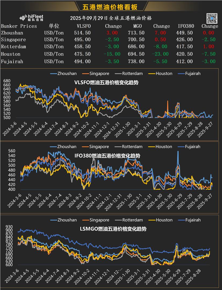Click Rotterdam IFO380 change value 1.00
This screenshot has height=290, width=222.
(209, 46)
